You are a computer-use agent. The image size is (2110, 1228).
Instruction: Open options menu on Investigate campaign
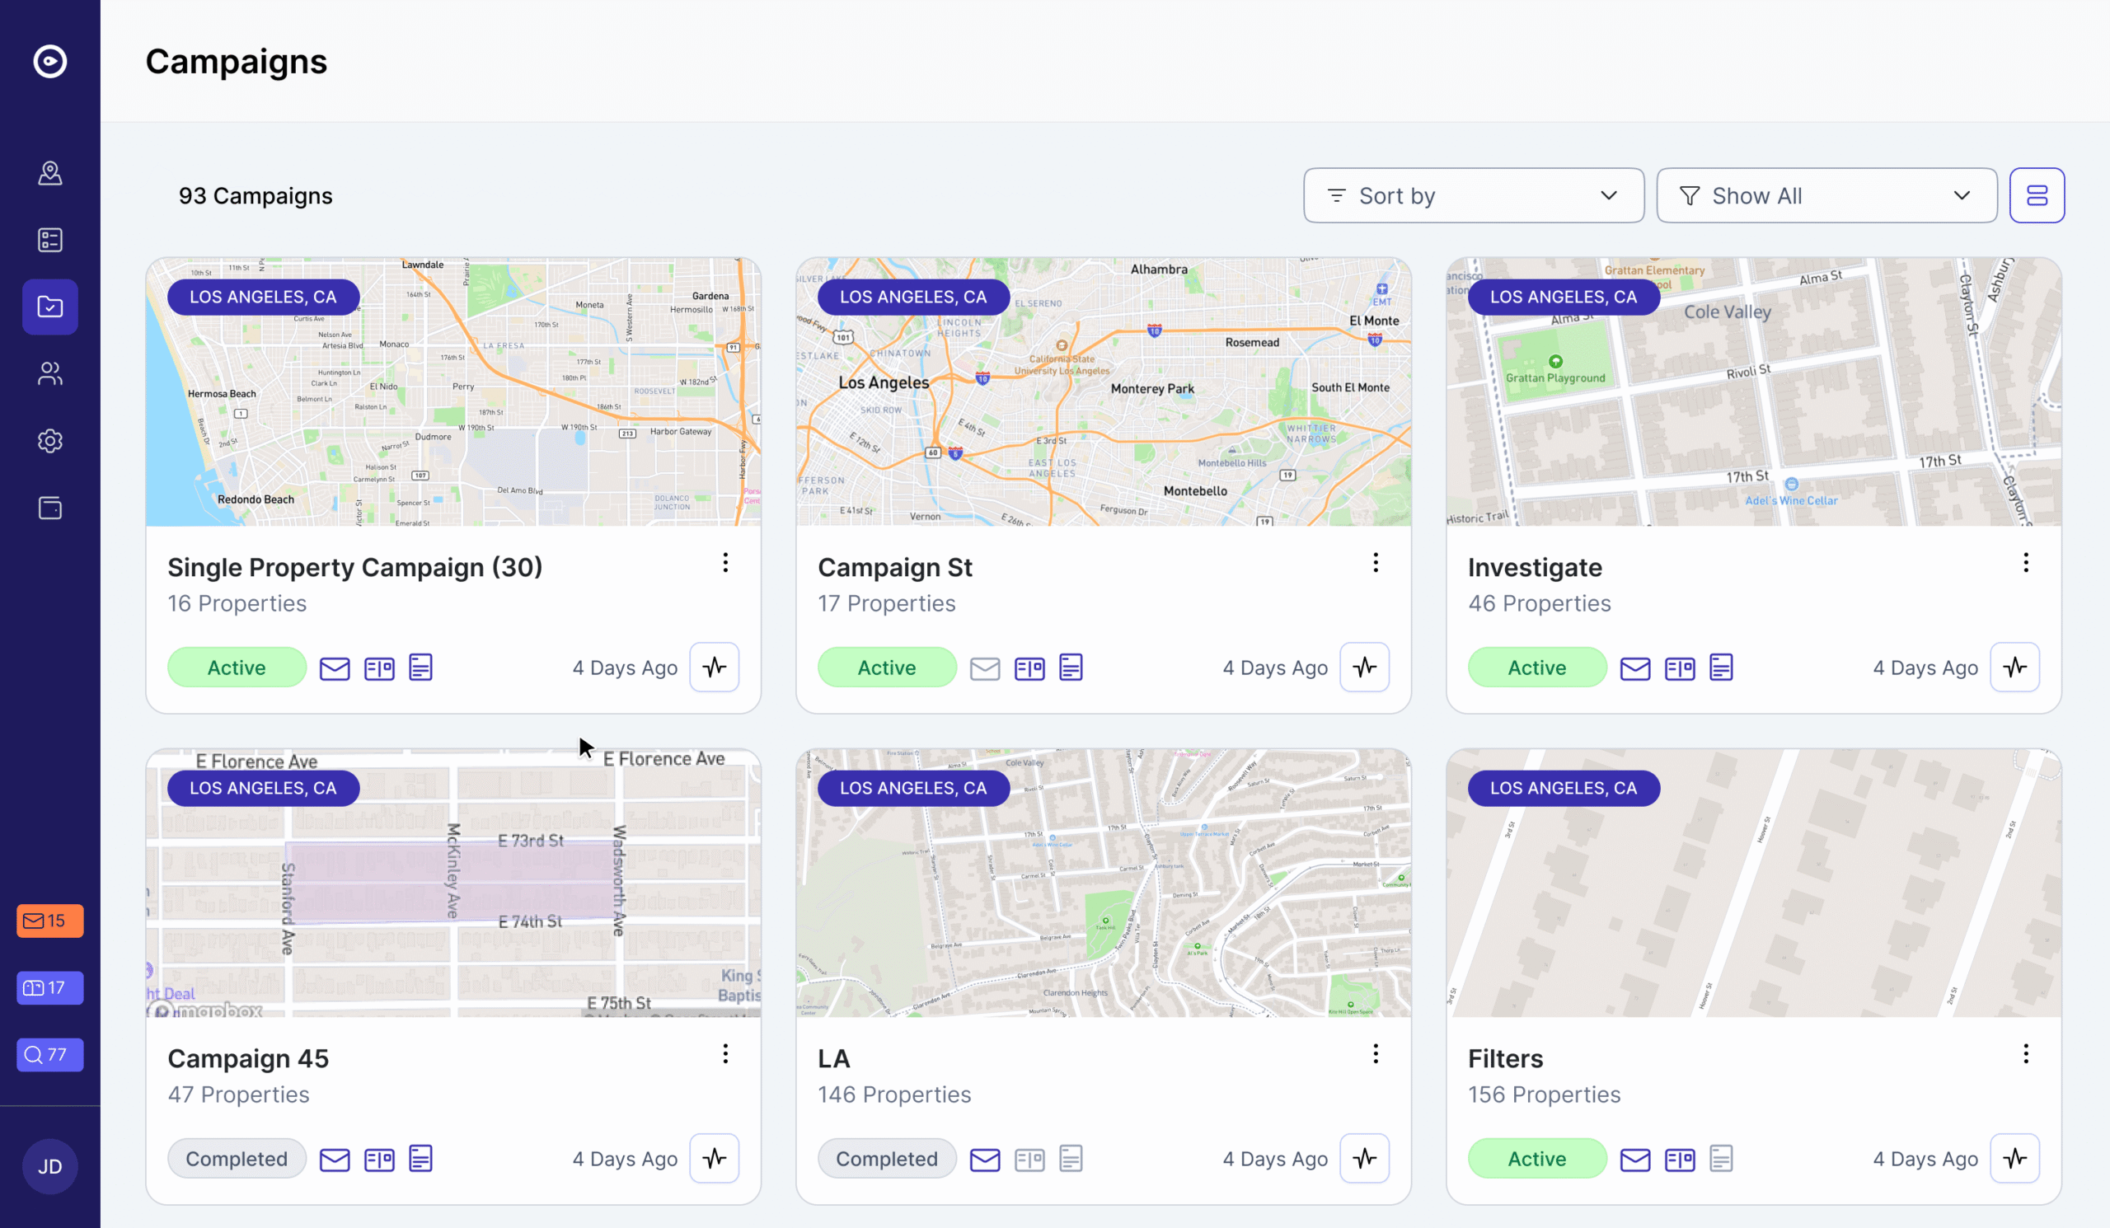(x=2025, y=563)
